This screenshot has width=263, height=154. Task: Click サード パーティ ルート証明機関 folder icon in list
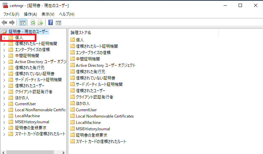click(73, 84)
